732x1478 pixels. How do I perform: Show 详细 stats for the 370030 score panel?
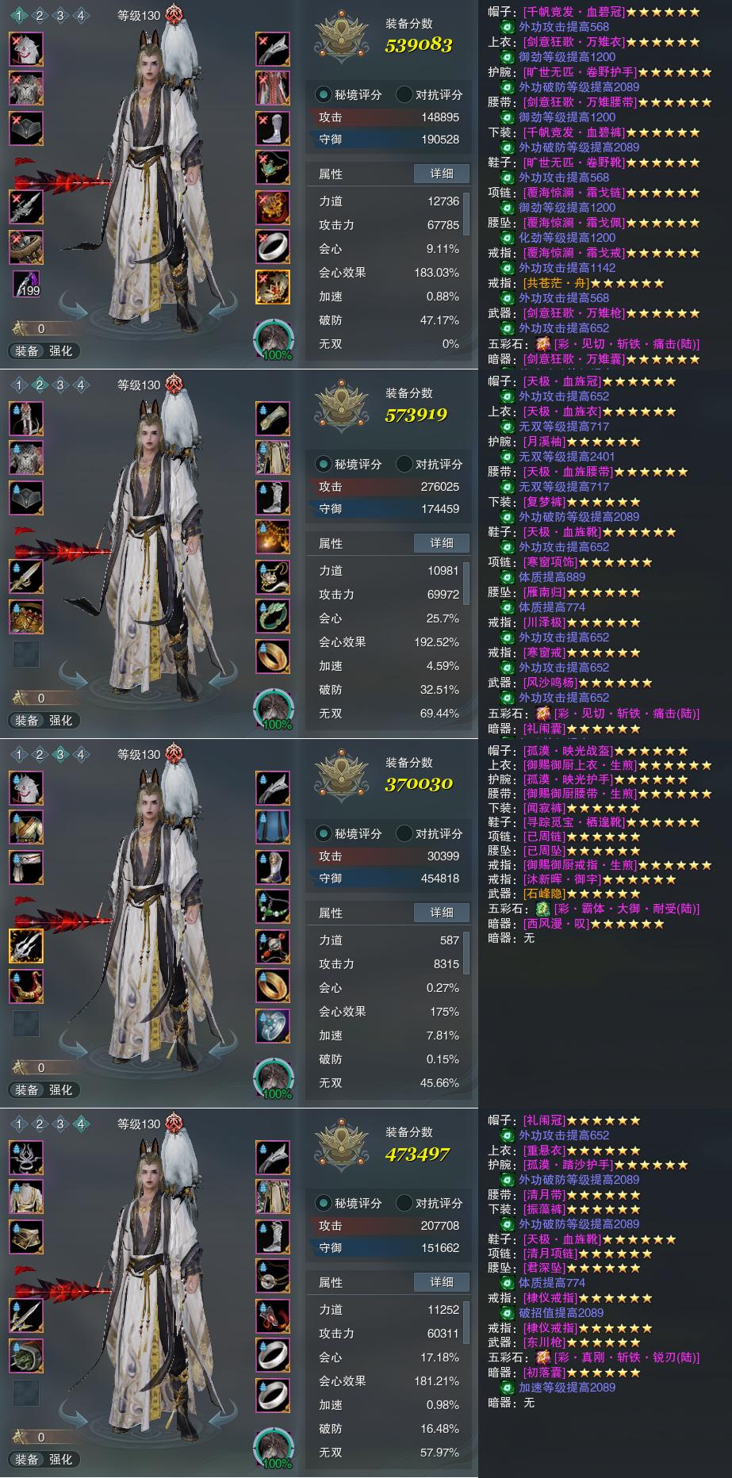pos(442,913)
